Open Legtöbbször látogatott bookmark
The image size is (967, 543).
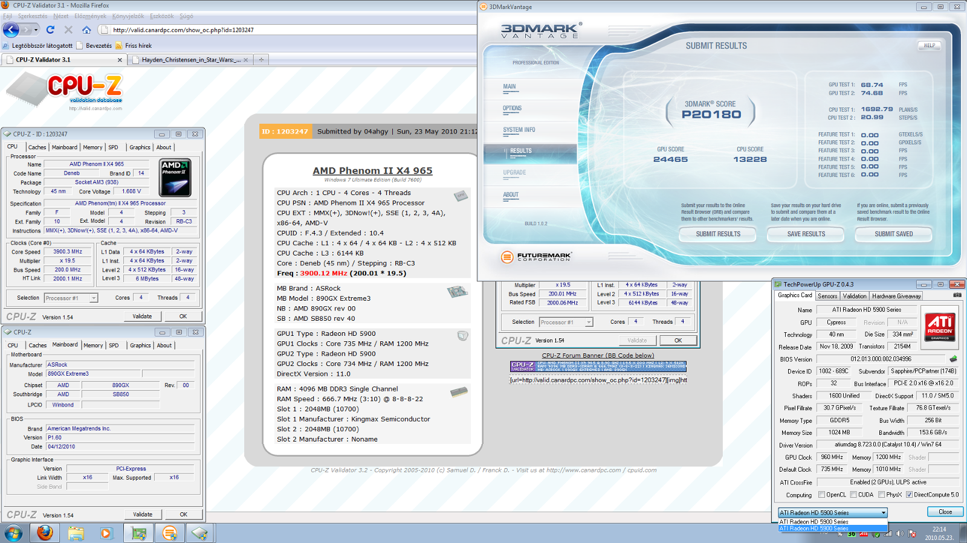click(x=37, y=45)
